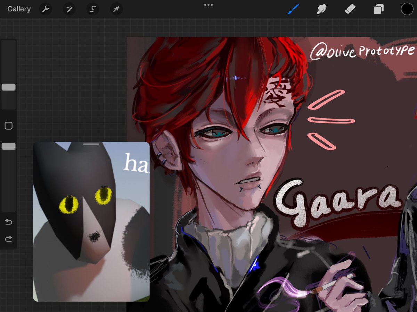Click the brush size slider handle
Image resolution: width=417 pixels, height=312 pixels.
[9, 87]
